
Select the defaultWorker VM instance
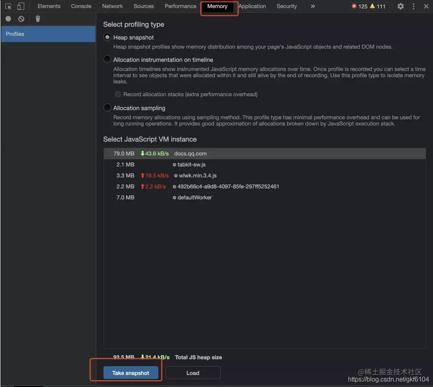pyautogui.click(x=265, y=197)
